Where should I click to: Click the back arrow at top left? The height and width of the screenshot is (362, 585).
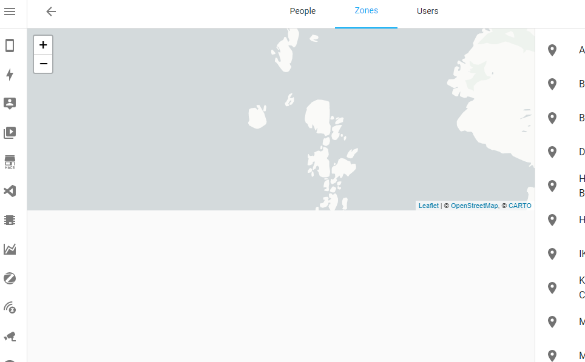51,12
